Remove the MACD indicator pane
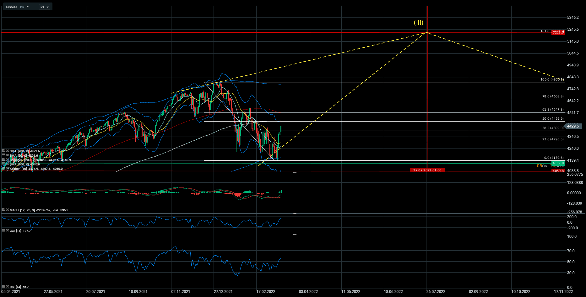586x297 pixels. click(x=8, y=210)
